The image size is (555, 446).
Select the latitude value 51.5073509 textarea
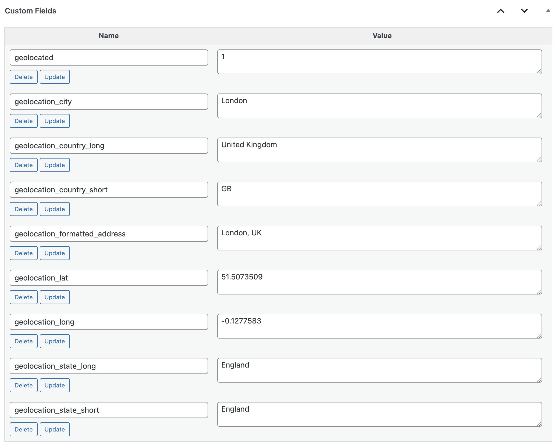pos(379,282)
